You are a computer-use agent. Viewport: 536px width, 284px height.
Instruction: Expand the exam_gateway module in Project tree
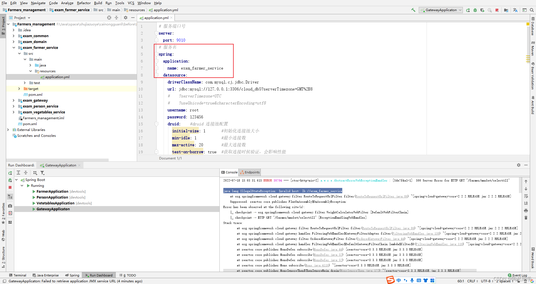point(14,100)
